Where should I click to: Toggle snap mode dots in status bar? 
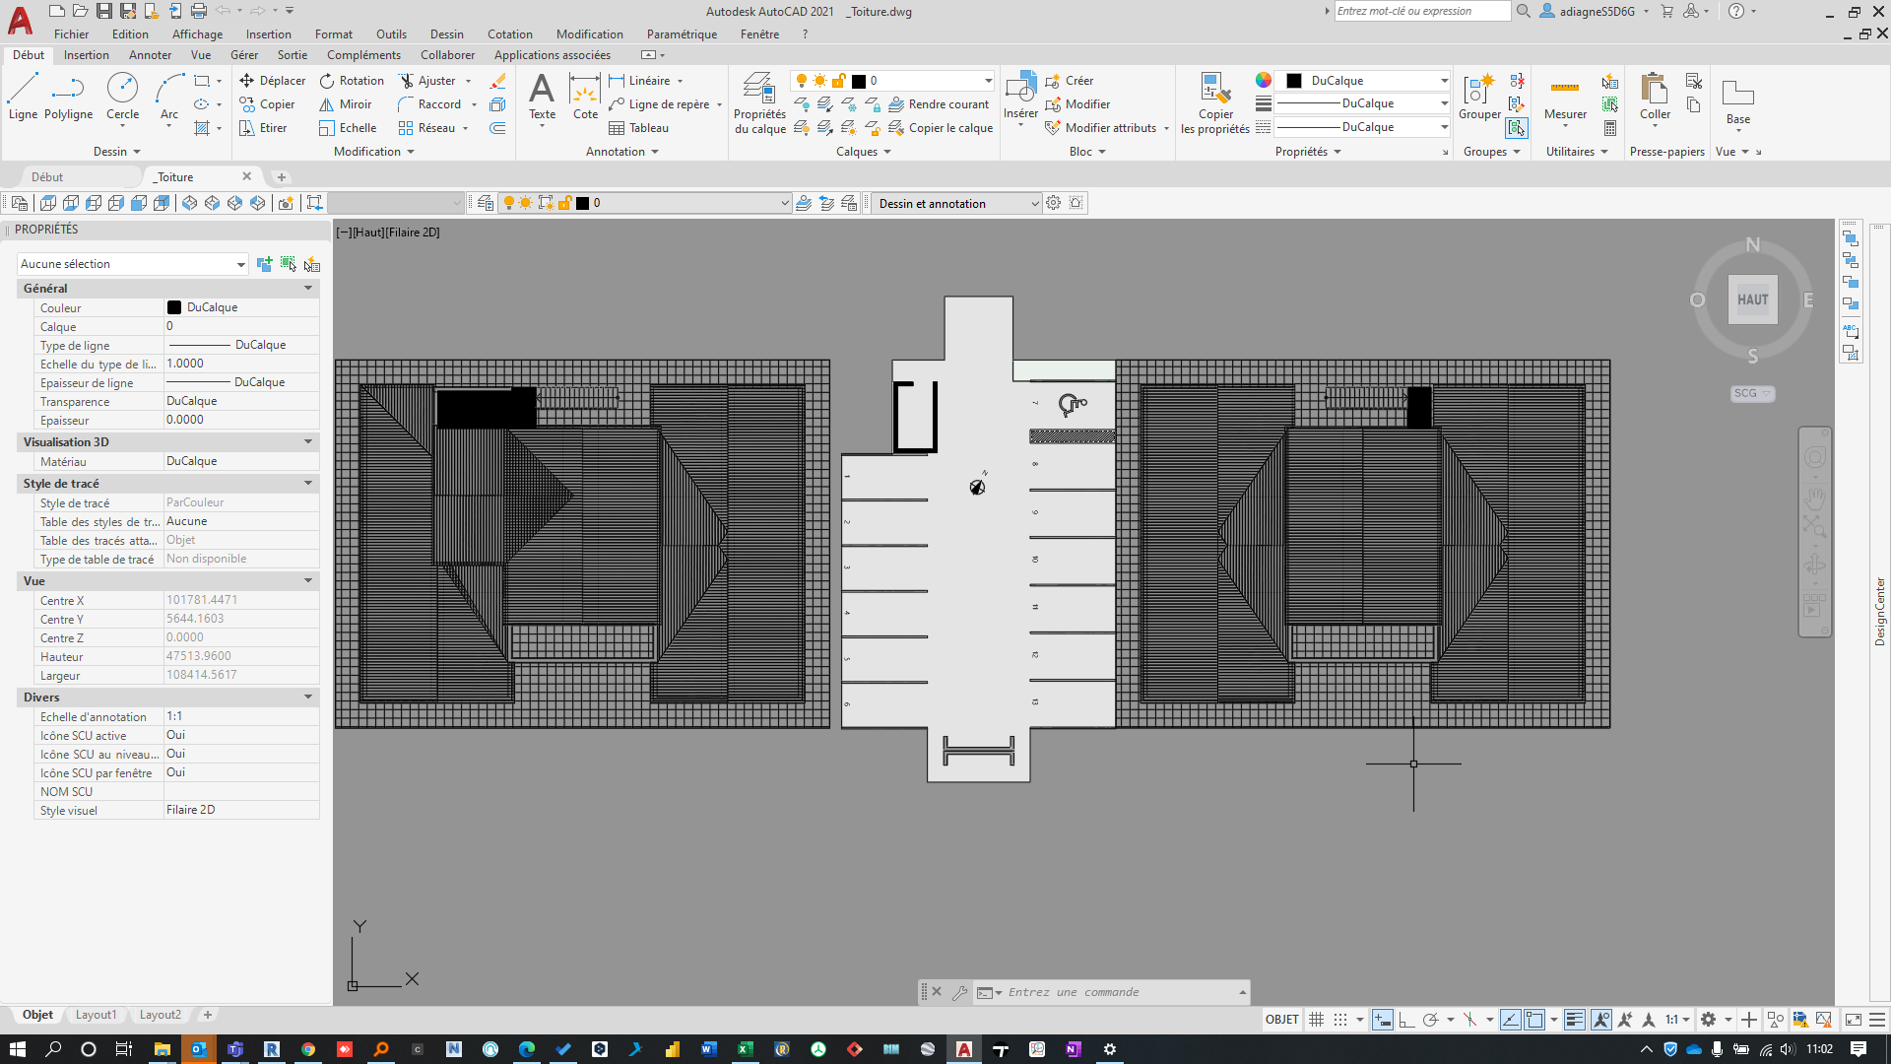tap(1340, 1020)
